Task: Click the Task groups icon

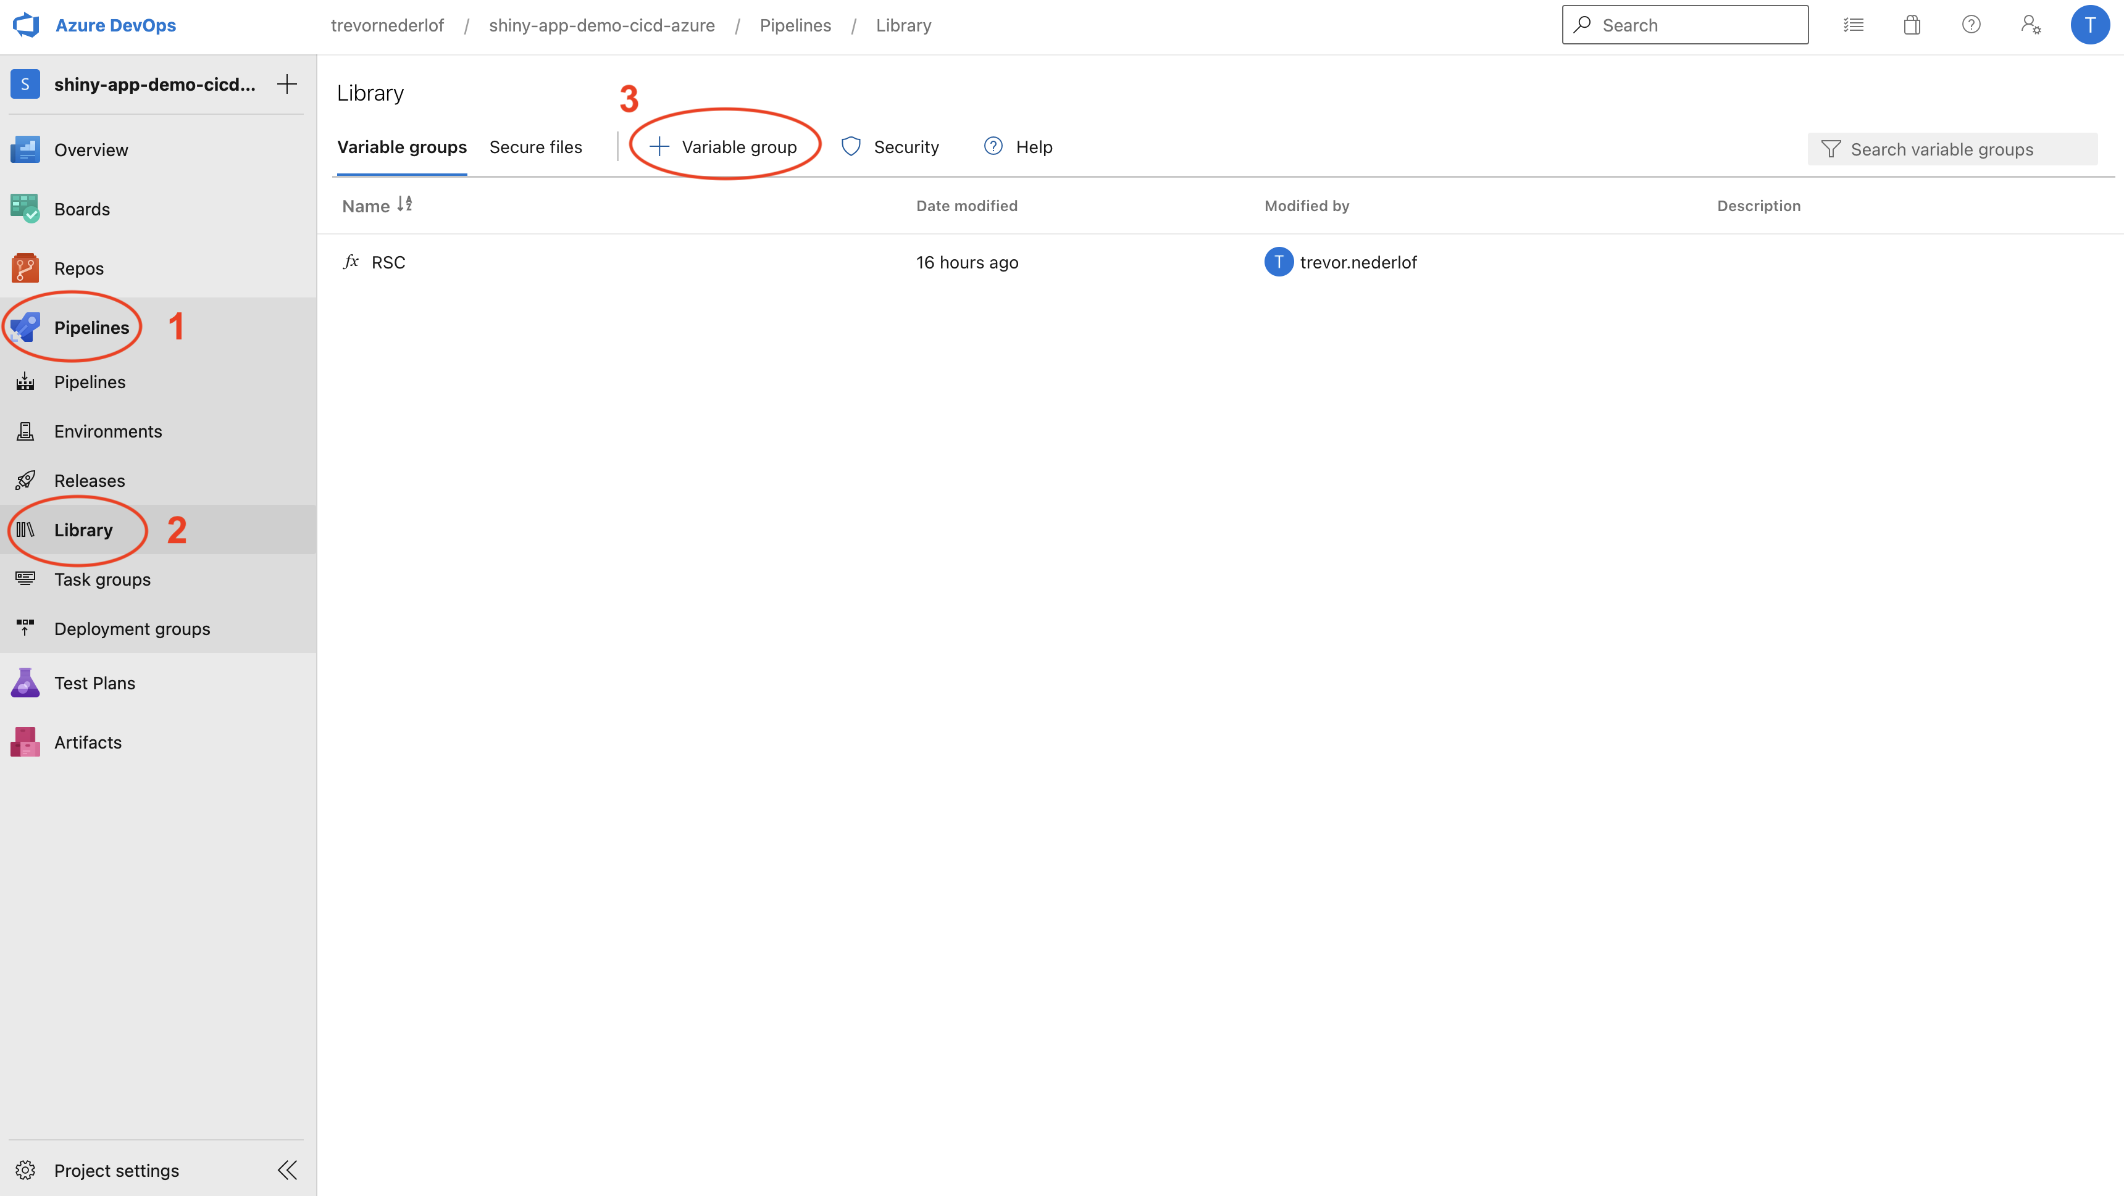Action: (x=25, y=579)
